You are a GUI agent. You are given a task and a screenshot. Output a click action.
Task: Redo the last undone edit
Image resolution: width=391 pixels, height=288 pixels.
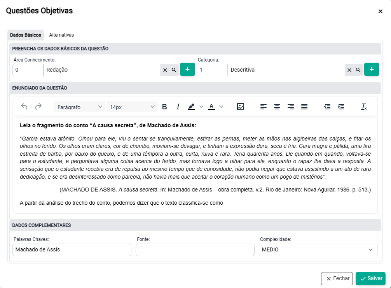38,107
